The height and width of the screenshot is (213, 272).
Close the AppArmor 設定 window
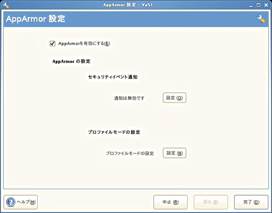click(266, 5)
